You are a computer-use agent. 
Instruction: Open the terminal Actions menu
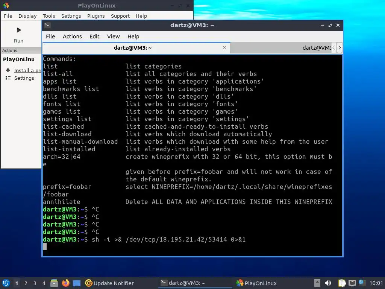coord(72,37)
